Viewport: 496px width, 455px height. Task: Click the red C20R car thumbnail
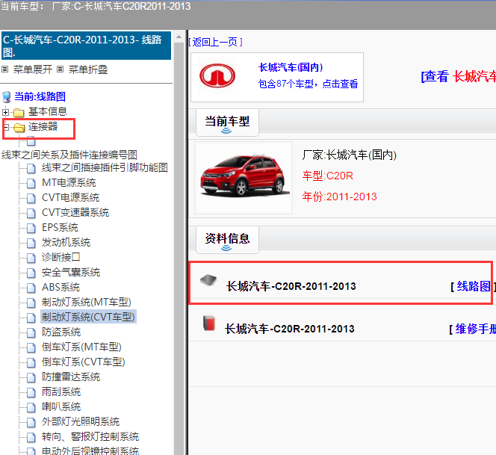coord(244,176)
